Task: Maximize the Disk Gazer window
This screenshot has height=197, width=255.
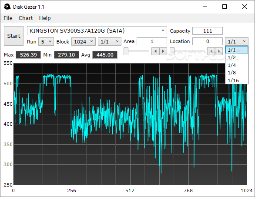Action: pyautogui.click(x=225, y=7)
